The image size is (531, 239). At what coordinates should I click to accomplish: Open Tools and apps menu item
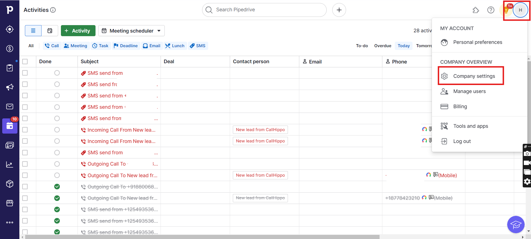480,126
